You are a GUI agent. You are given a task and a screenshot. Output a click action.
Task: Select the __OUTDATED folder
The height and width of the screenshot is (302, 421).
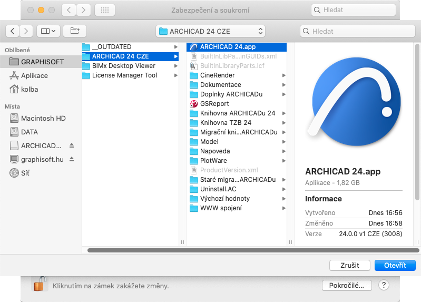[130, 47]
